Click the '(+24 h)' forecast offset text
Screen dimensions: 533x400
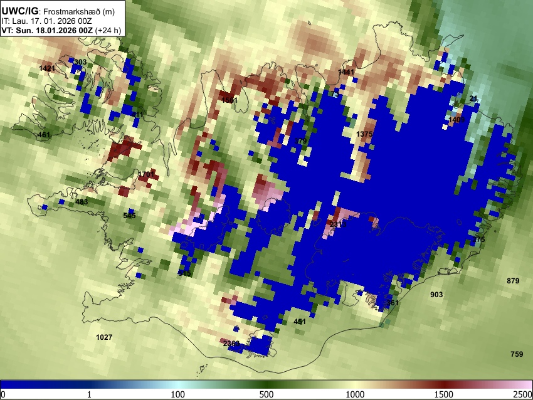click(x=108, y=30)
